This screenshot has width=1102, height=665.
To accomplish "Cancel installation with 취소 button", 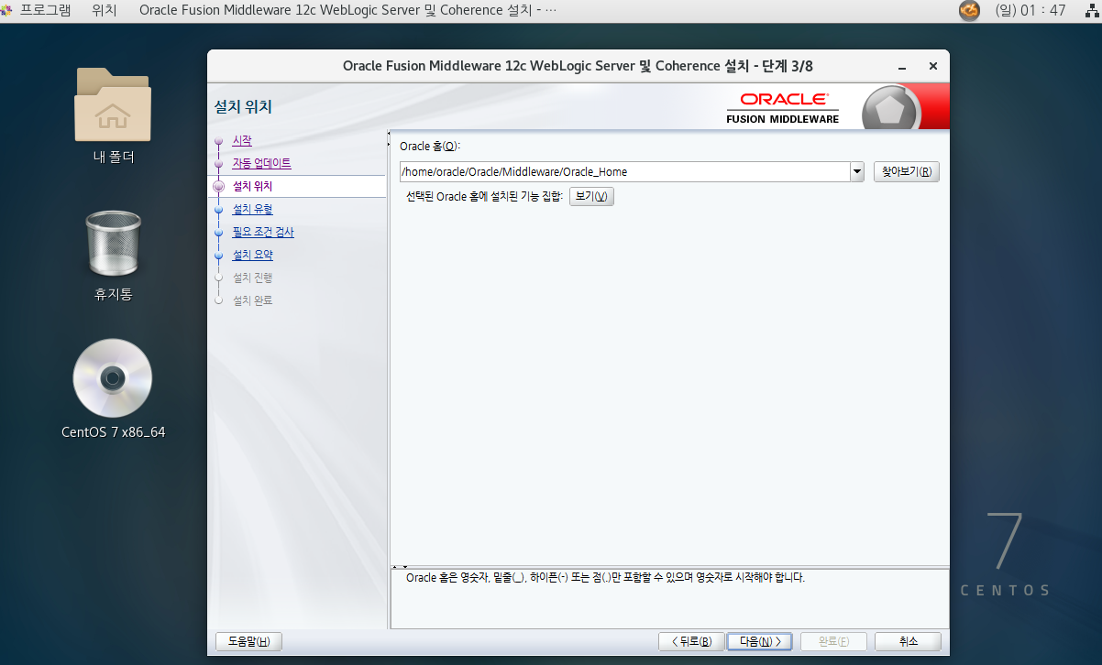I will (908, 641).
